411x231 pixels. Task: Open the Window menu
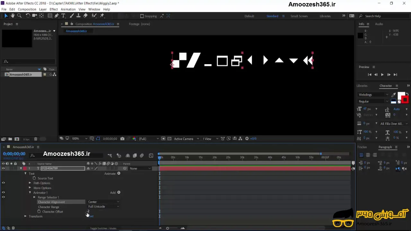tap(94, 9)
